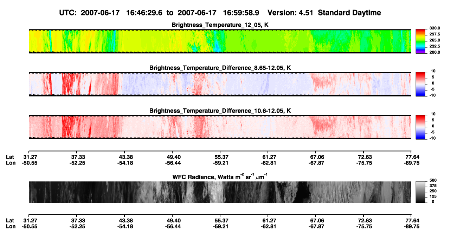Click longitude "-52.25" under the WFC Radiance panel
The width and height of the screenshot is (457, 234).
(x=78, y=226)
